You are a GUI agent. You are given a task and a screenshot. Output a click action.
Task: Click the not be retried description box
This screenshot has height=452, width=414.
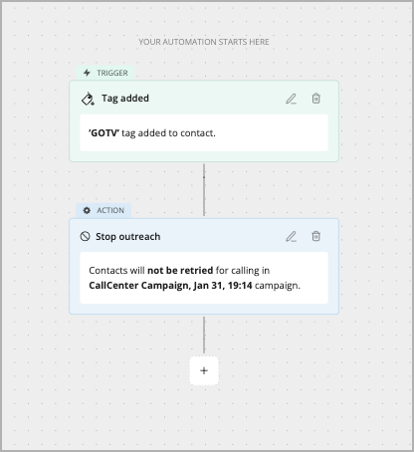click(204, 278)
